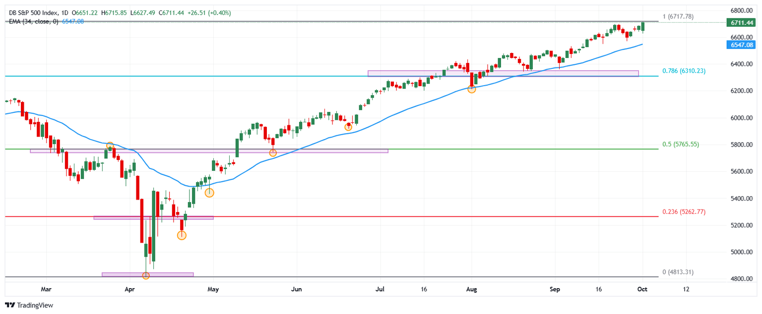The image size is (762, 314).
Task: Select the 0.786 (6310.23) Fibonacci label
Action: [684, 71]
